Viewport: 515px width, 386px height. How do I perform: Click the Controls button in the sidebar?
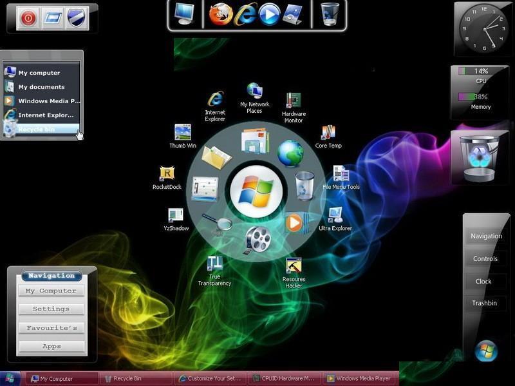coord(485,259)
